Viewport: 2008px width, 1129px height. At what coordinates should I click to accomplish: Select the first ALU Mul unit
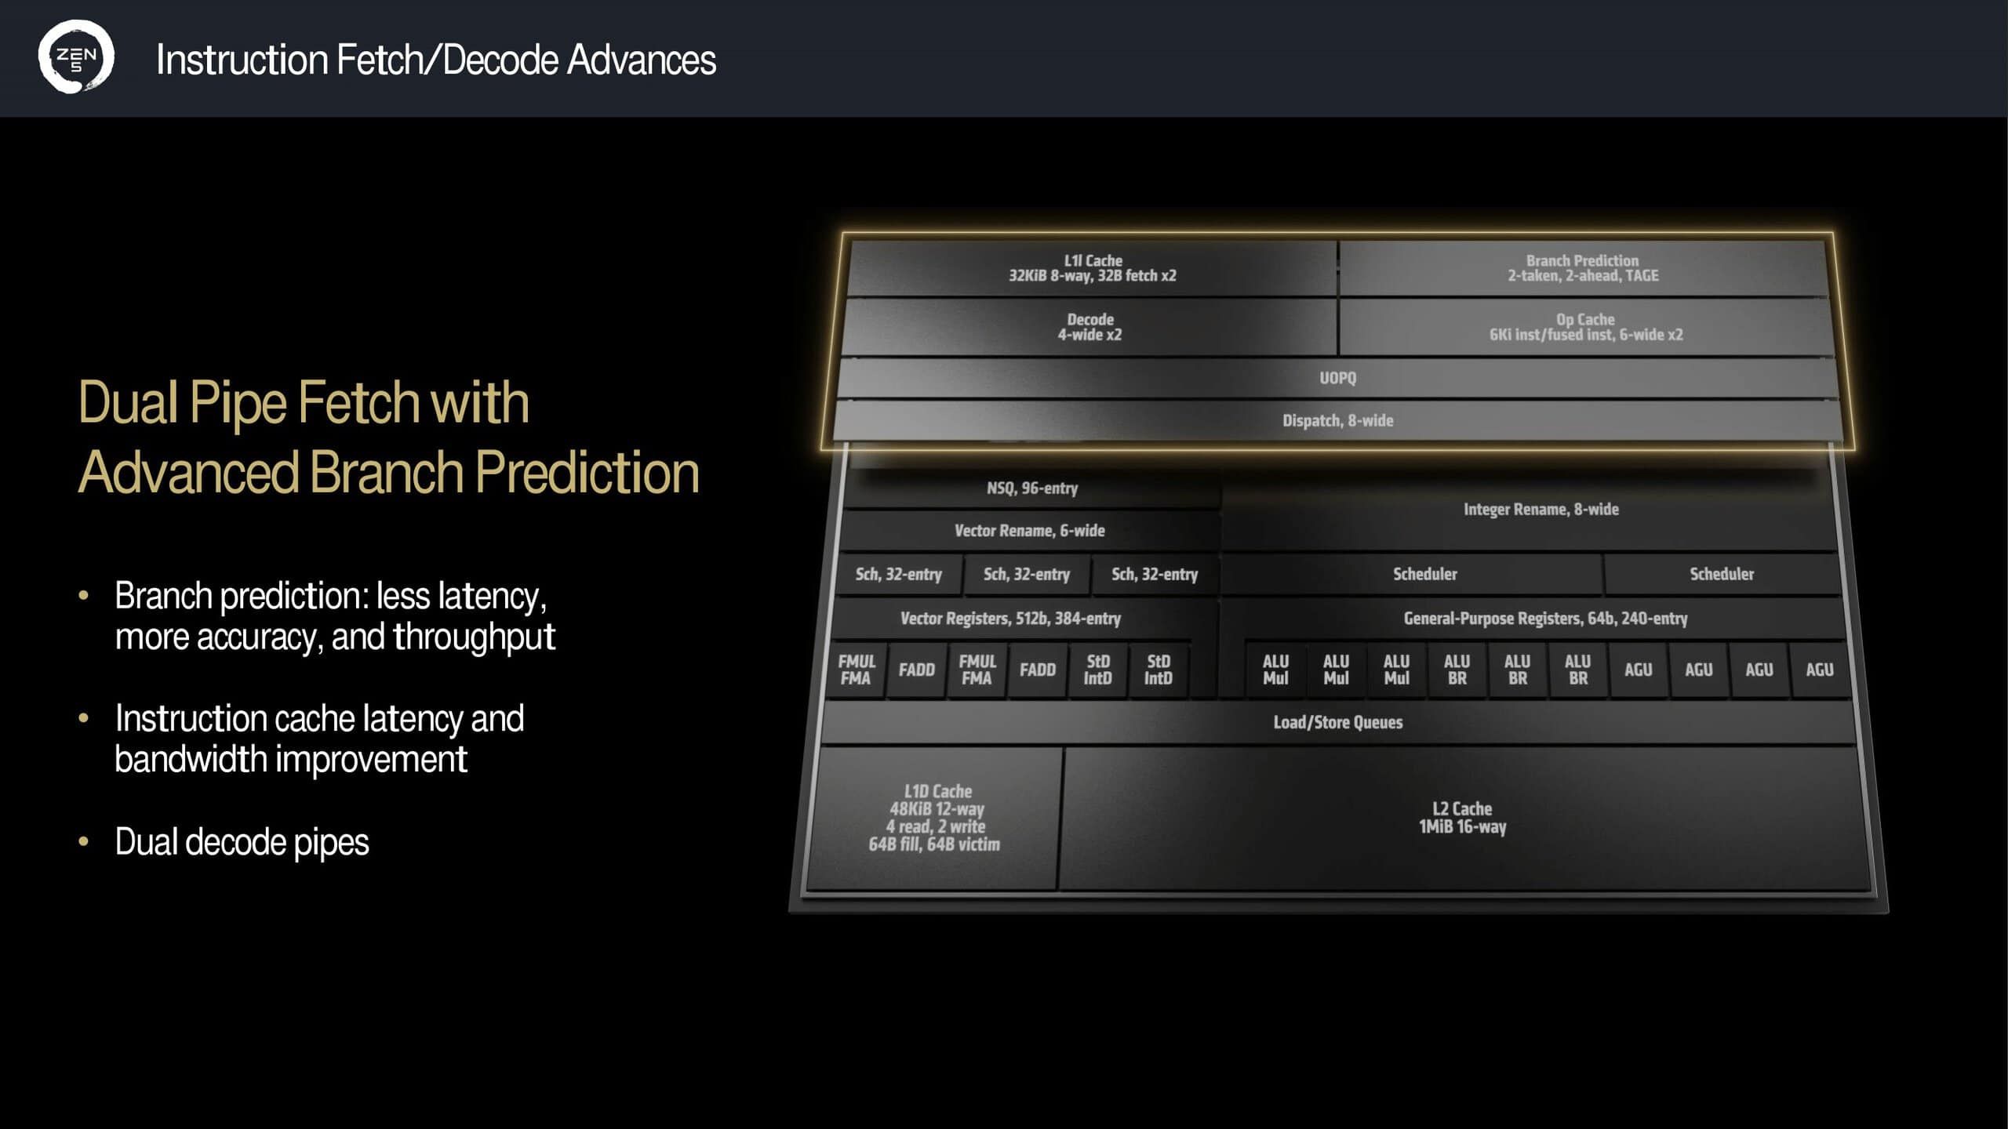1275,670
